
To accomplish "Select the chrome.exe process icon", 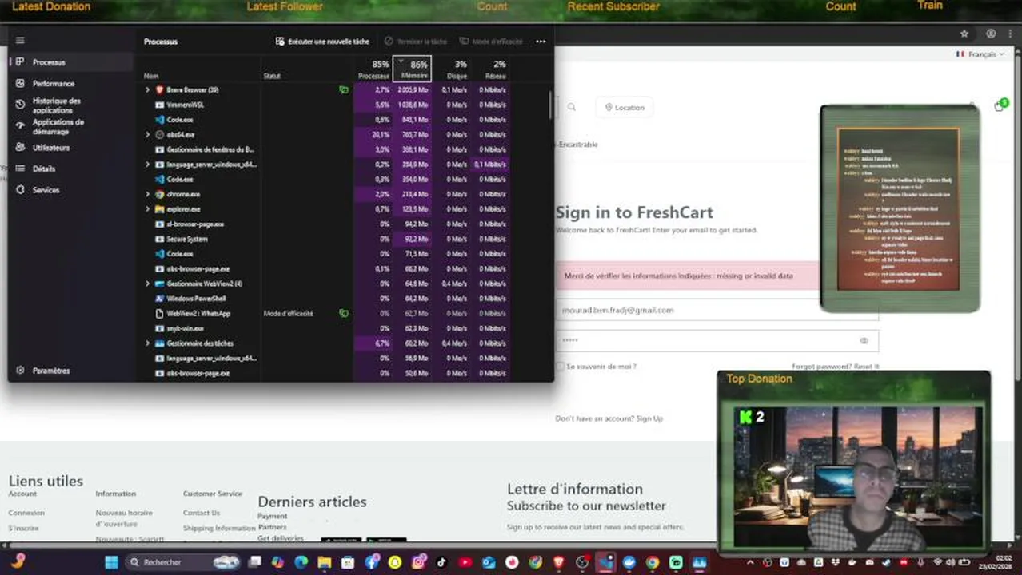I will [x=160, y=194].
